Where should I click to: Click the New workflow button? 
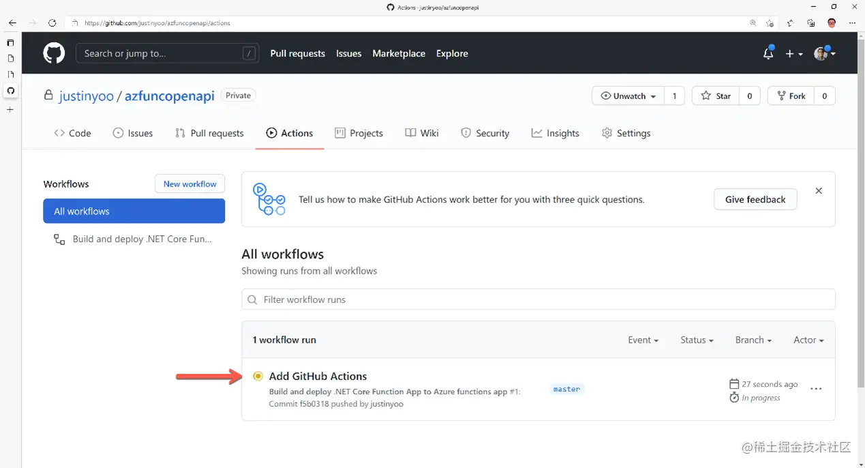189,184
